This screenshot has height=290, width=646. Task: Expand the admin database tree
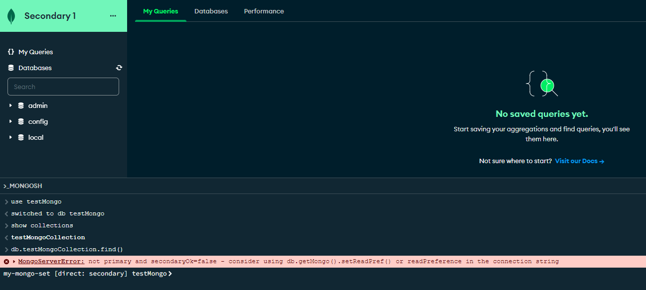(10, 105)
